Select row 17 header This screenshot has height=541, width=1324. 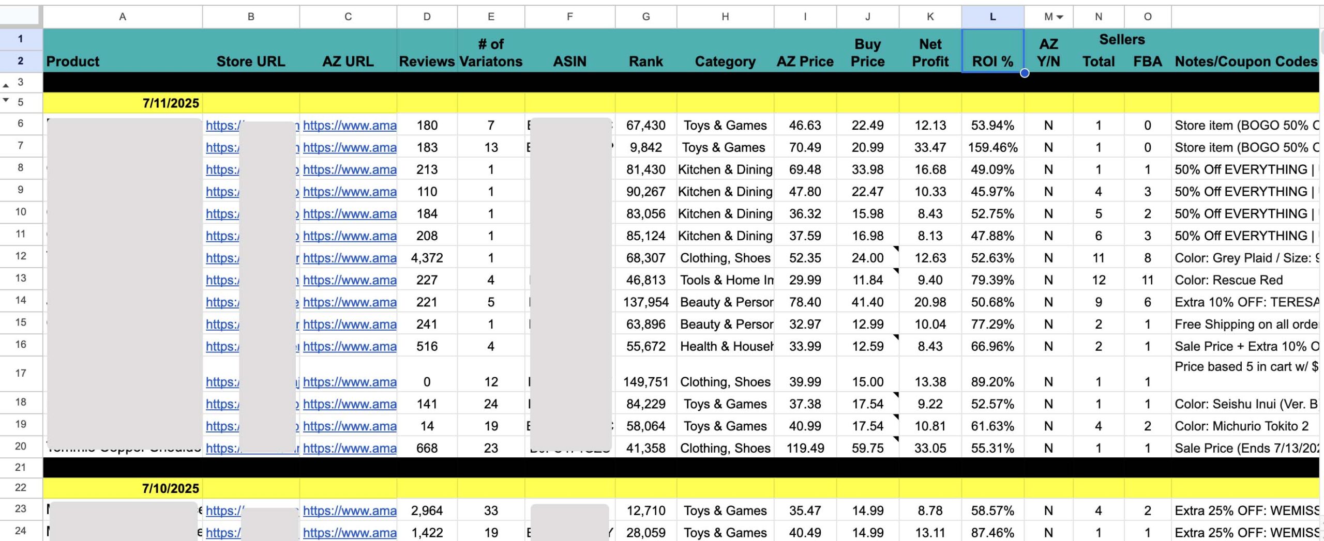(21, 373)
